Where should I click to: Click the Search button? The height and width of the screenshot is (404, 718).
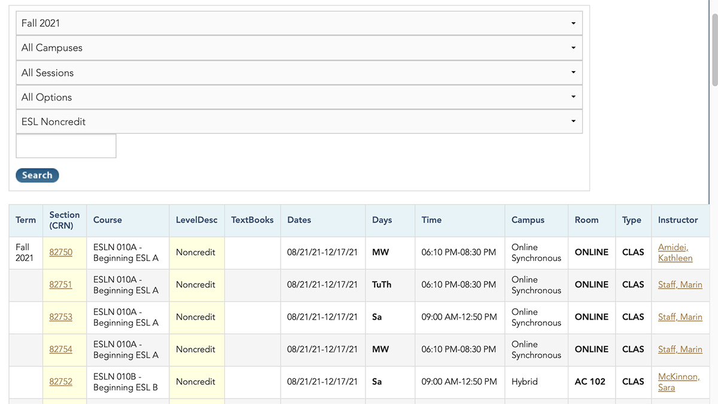point(37,175)
